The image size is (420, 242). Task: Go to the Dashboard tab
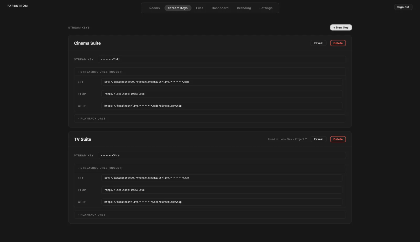220,8
